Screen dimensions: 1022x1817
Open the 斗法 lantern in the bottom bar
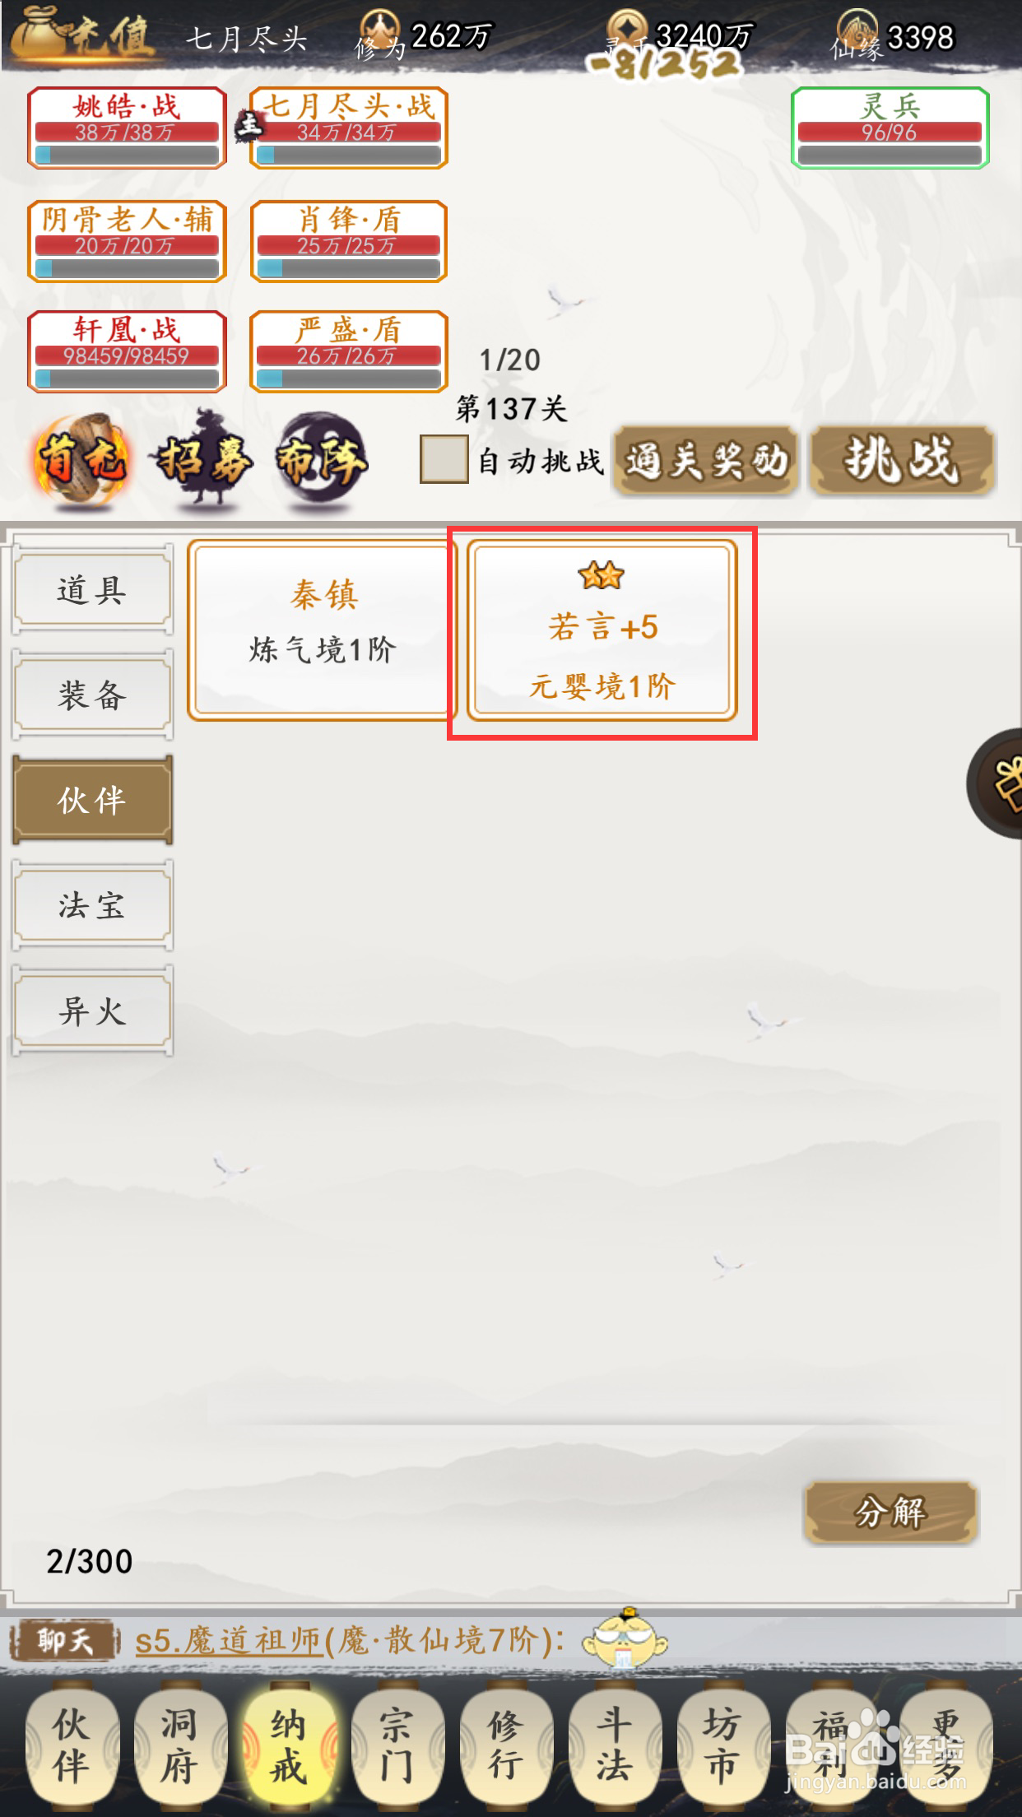[x=614, y=1745]
